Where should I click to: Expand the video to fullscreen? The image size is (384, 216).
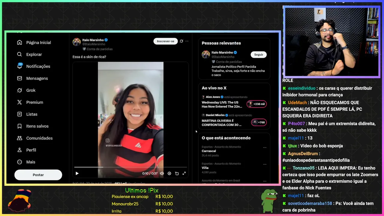click(x=184, y=173)
